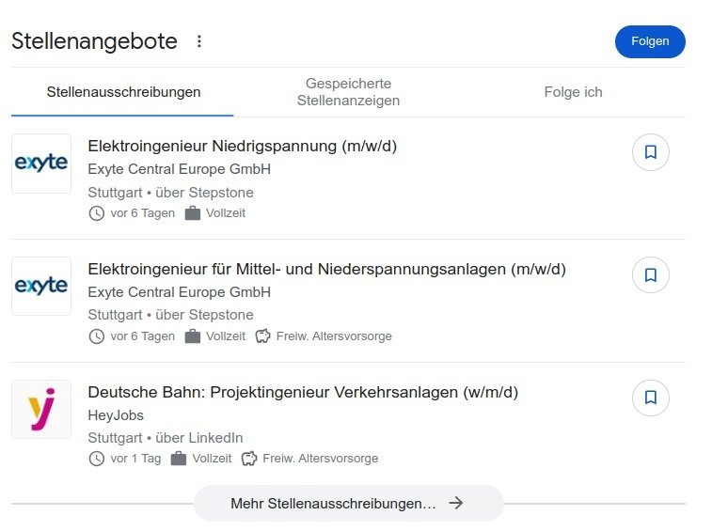Select the Folge ich tab
The height and width of the screenshot is (531, 712).
[x=573, y=92]
